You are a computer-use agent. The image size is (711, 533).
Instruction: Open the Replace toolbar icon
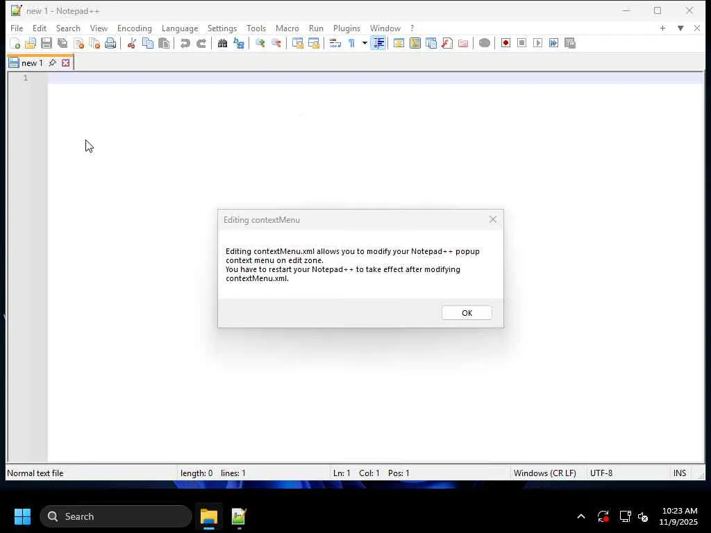(x=239, y=43)
